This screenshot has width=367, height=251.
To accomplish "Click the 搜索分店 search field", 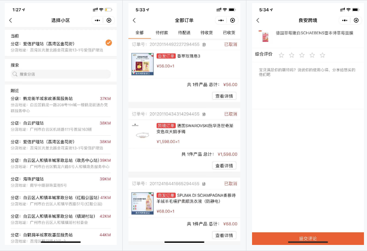I will click(x=61, y=74).
